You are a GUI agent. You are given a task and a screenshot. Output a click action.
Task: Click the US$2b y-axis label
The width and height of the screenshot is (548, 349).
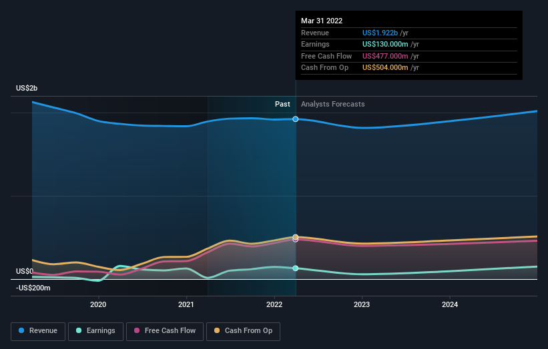point(27,88)
